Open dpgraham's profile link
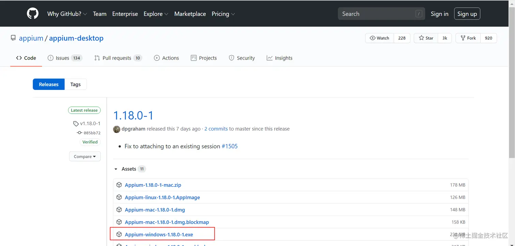Screen dimensions: 515x246 [134, 129]
